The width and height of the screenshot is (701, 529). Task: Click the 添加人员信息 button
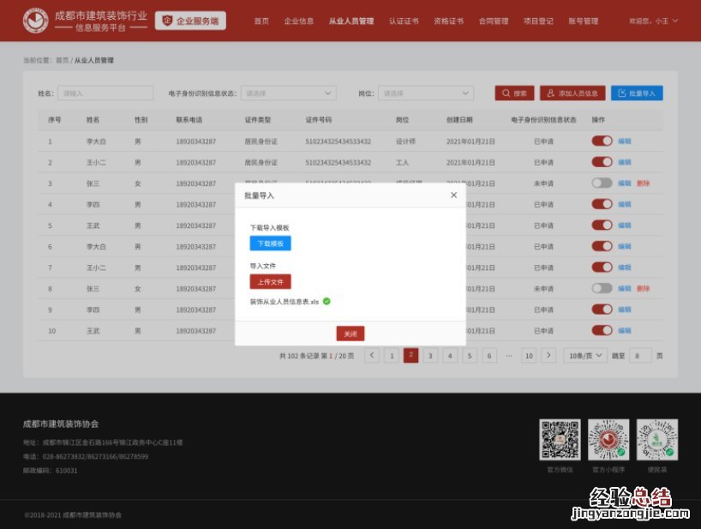click(x=572, y=93)
